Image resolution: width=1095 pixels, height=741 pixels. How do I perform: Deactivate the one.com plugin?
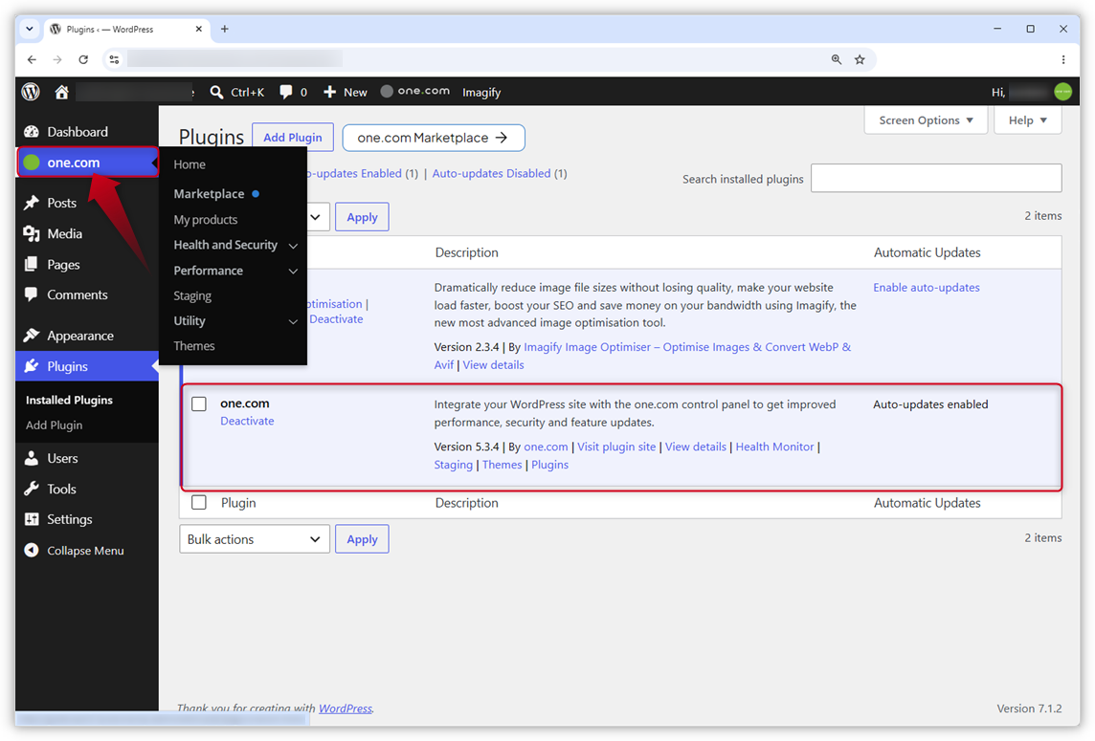(247, 421)
